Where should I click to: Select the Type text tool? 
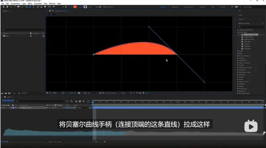coord(33,7)
